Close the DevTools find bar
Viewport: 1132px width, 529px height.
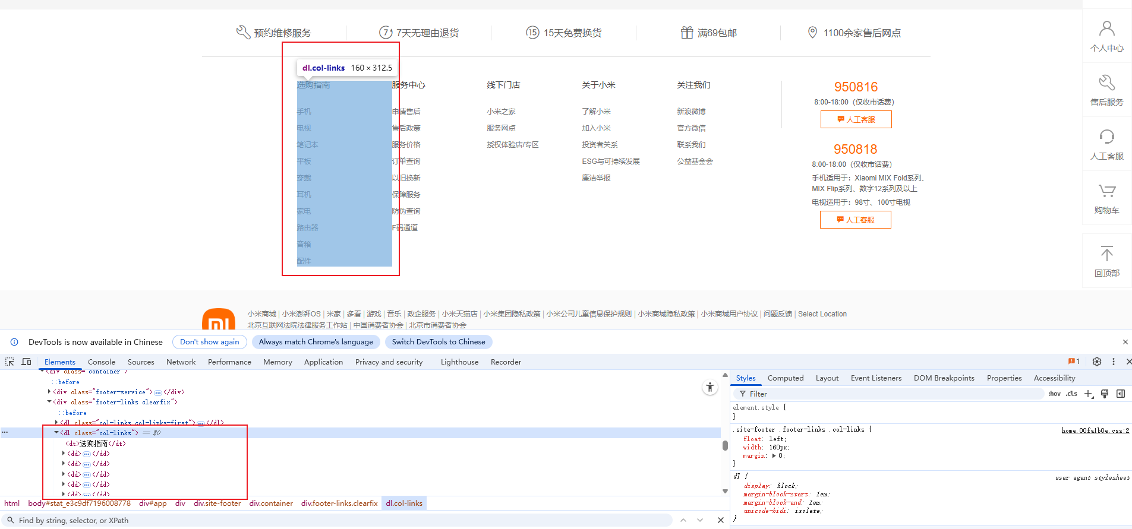pos(721,520)
